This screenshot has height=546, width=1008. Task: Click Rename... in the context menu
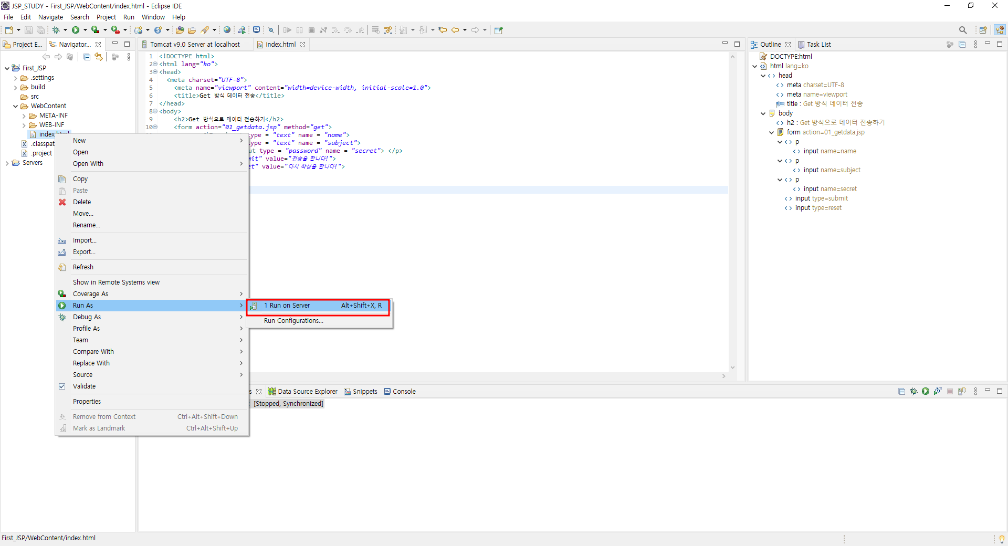point(152,225)
